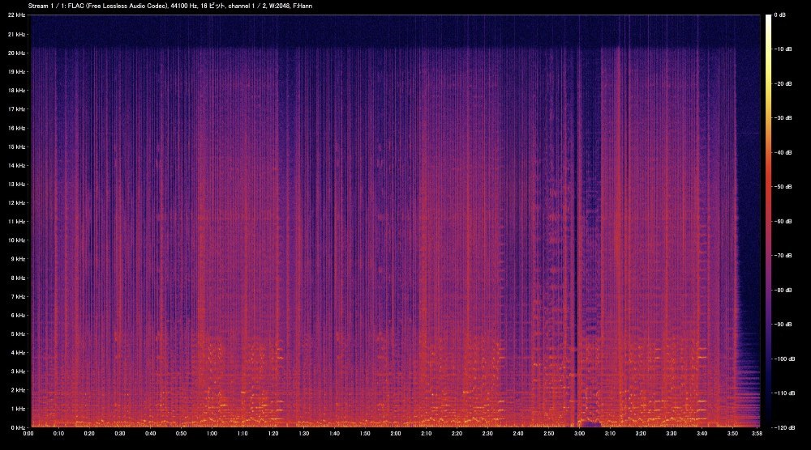Image resolution: width=811 pixels, height=450 pixels.
Task: Select the "18 kHz" axis label
Action: [x=16, y=91]
